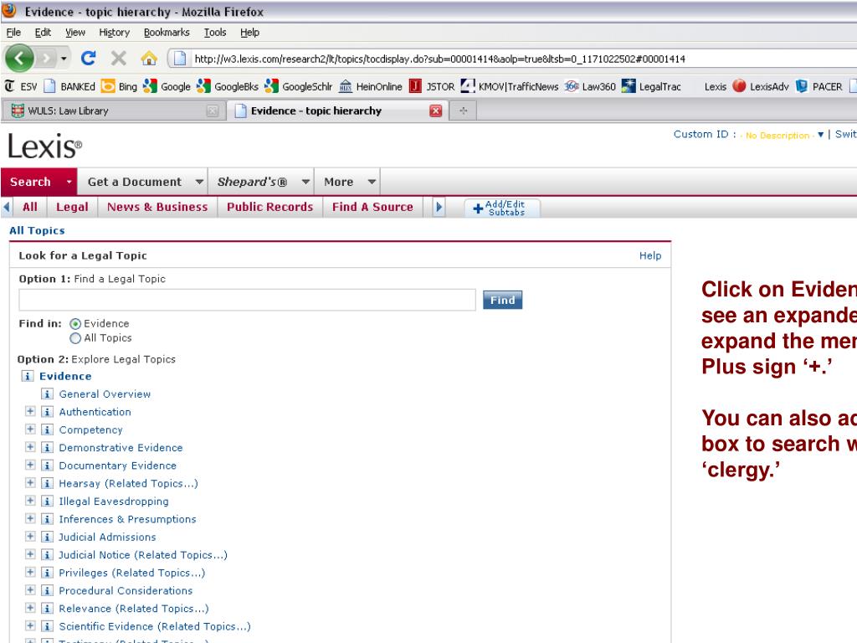Screen dimensions: 857x643
Task: Click the info icon beside Judicial Admissions
Action: pyautogui.click(x=47, y=537)
